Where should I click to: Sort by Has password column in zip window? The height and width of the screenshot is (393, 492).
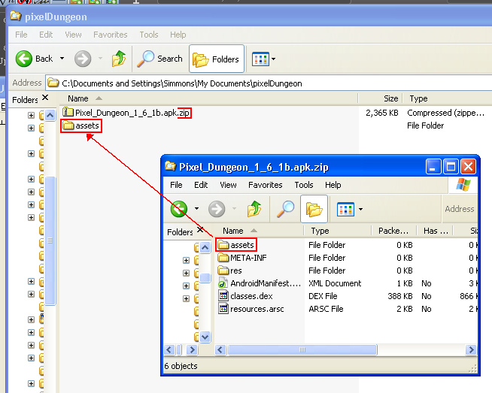tap(436, 231)
